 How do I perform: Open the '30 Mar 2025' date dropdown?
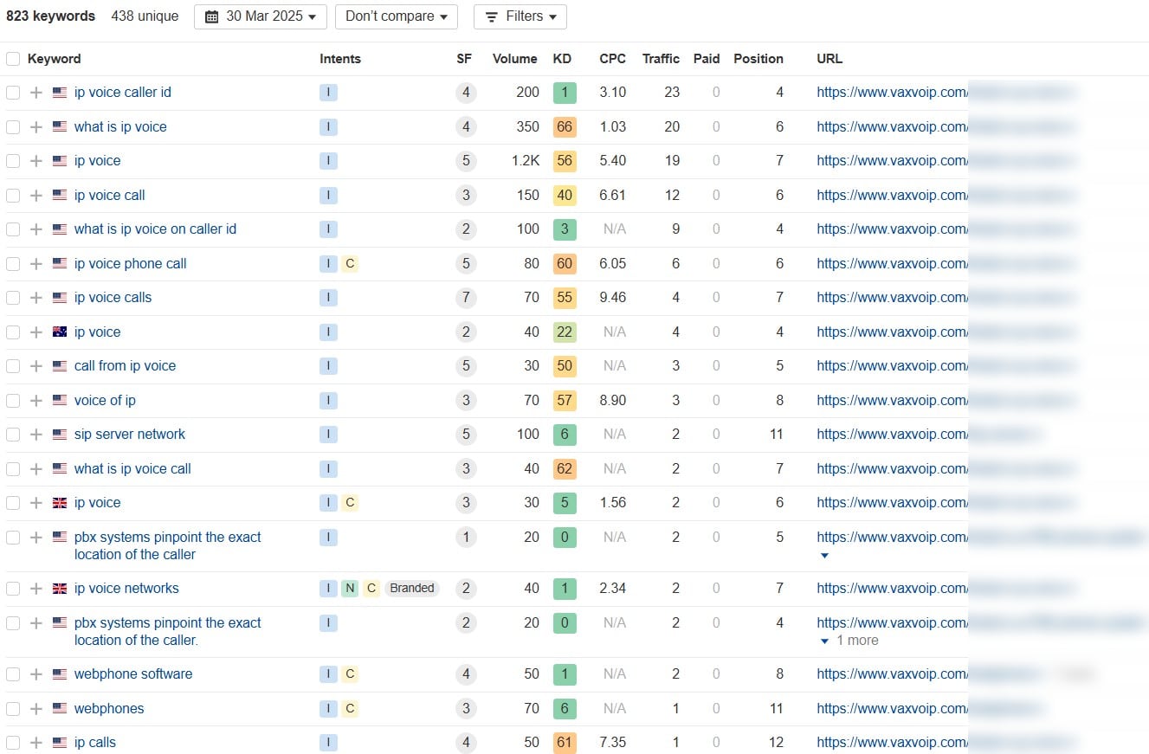tap(261, 16)
